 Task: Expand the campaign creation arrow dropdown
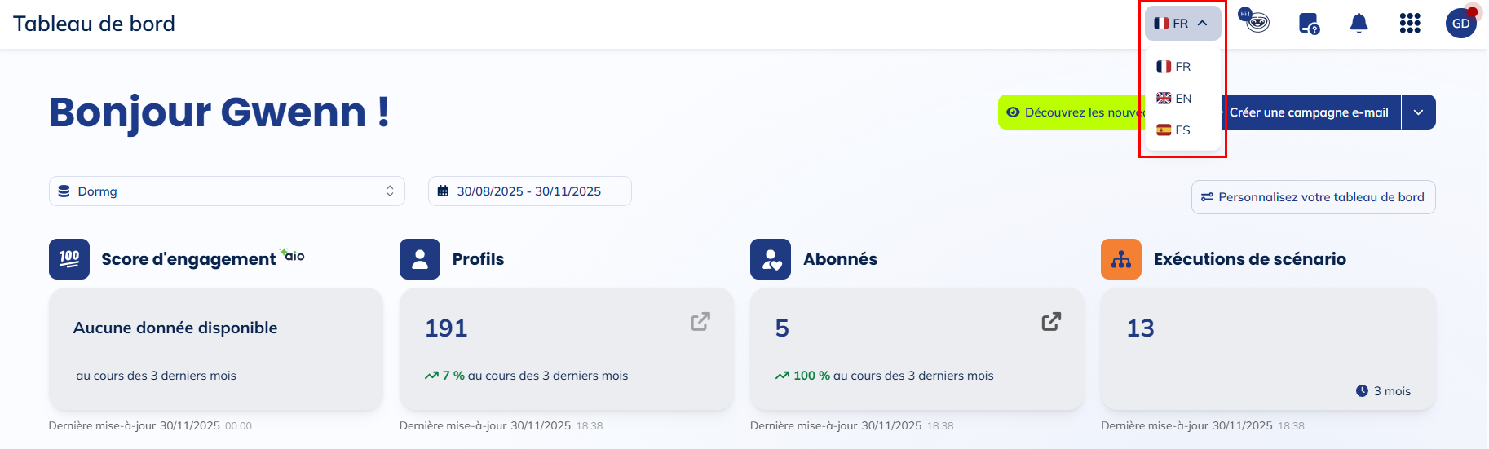click(x=1419, y=112)
